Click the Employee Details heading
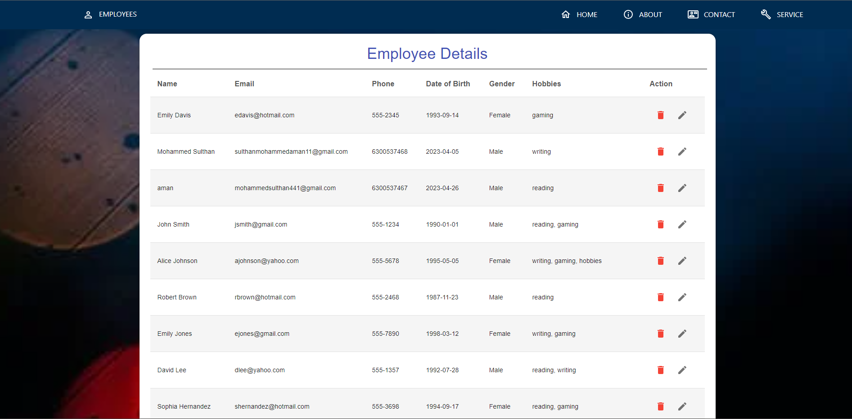 (427, 53)
